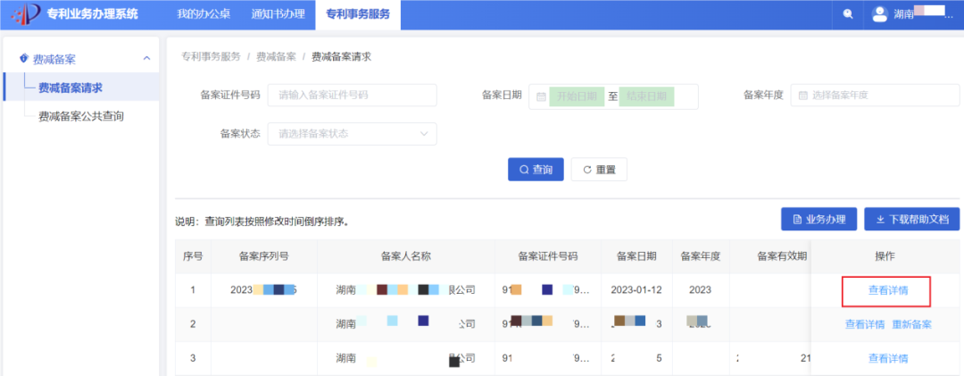The width and height of the screenshot is (964, 376).
Task: Click calendar icon in 备案日期 field
Action: (x=542, y=96)
